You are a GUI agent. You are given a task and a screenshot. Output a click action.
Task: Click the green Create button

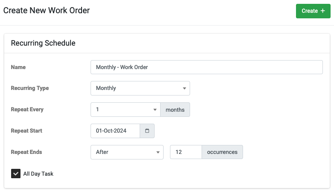pyautogui.click(x=313, y=11)
